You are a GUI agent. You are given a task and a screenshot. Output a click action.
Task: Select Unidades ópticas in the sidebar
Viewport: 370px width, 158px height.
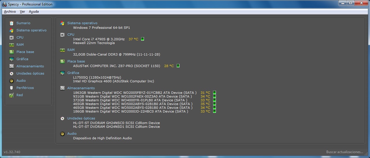30,73
